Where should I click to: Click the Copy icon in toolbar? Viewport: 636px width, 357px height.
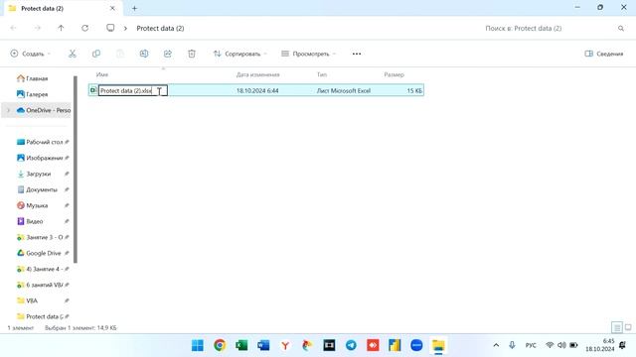[96, 54]
